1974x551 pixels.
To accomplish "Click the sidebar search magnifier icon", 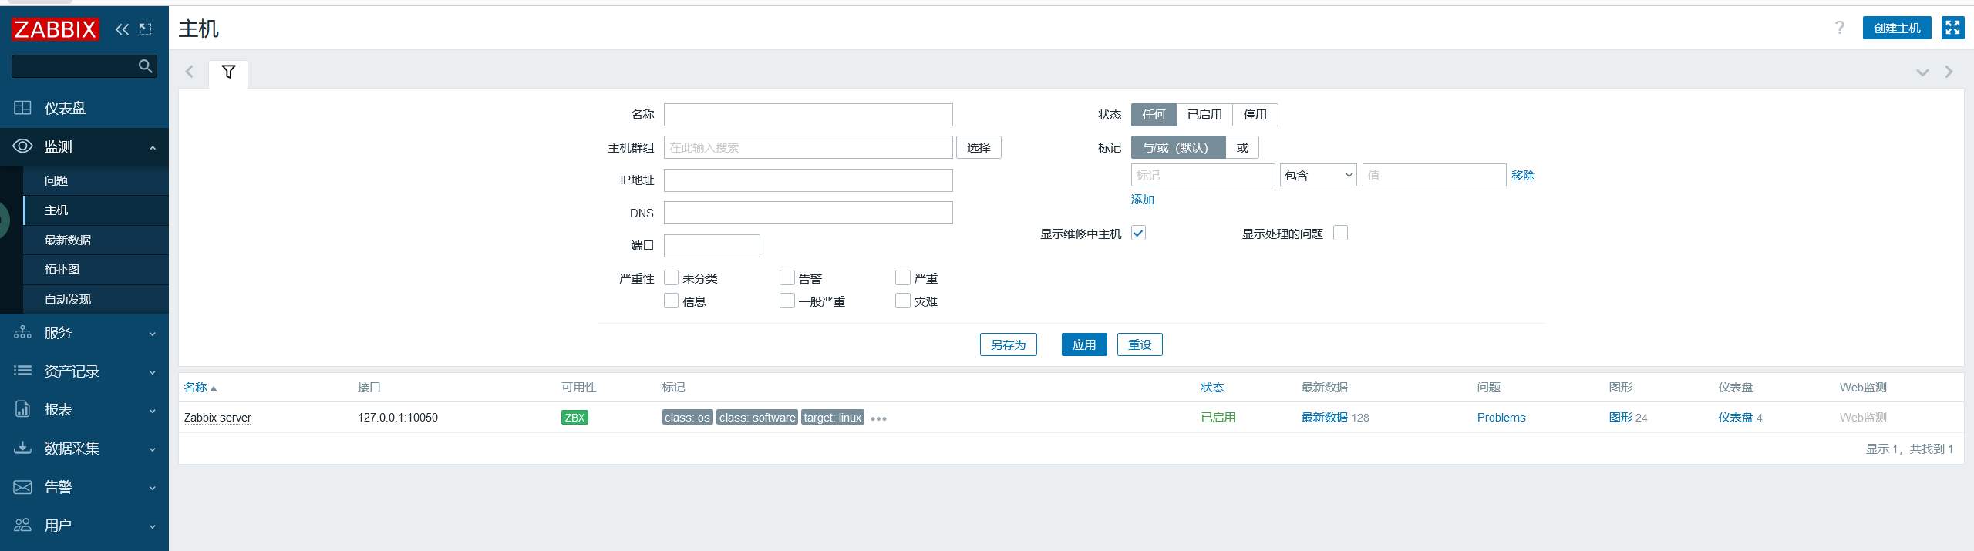I will pyautogui.click(x=145, y=66).
